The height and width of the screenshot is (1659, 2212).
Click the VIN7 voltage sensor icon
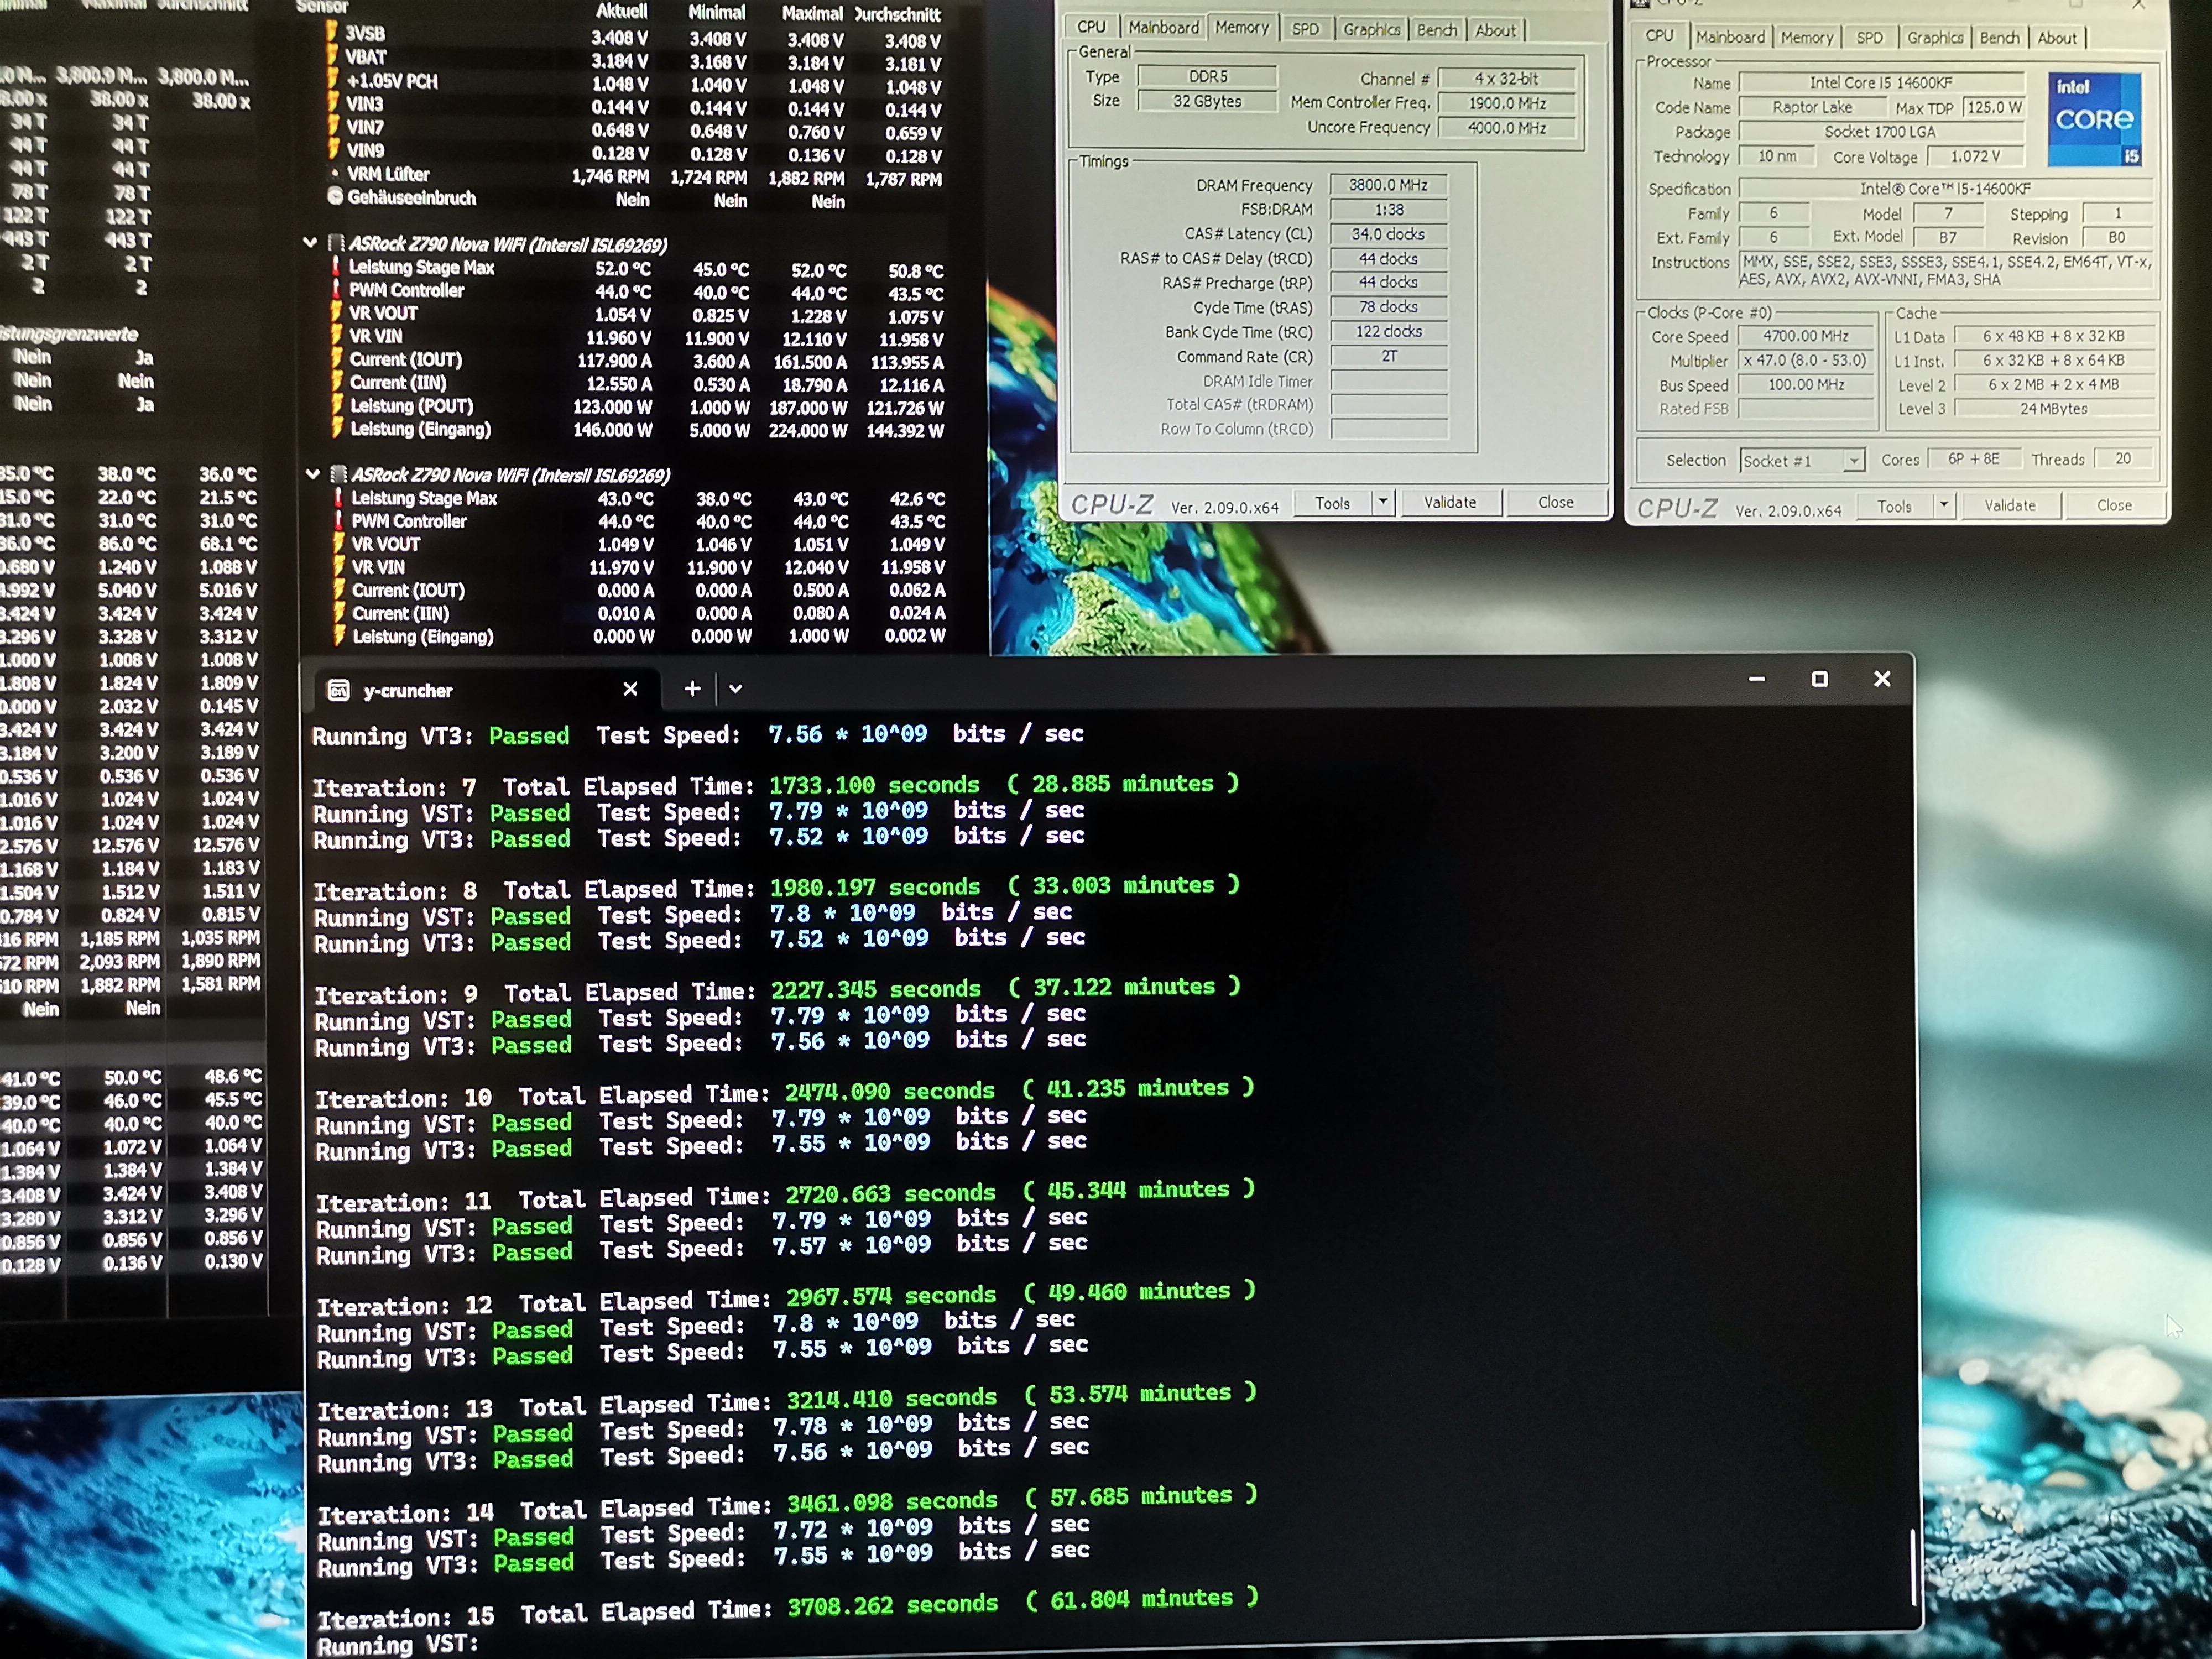(x=332, y=126)
